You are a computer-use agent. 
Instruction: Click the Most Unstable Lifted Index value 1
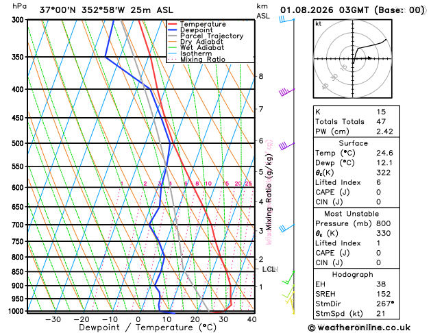[x=378, y=243]
